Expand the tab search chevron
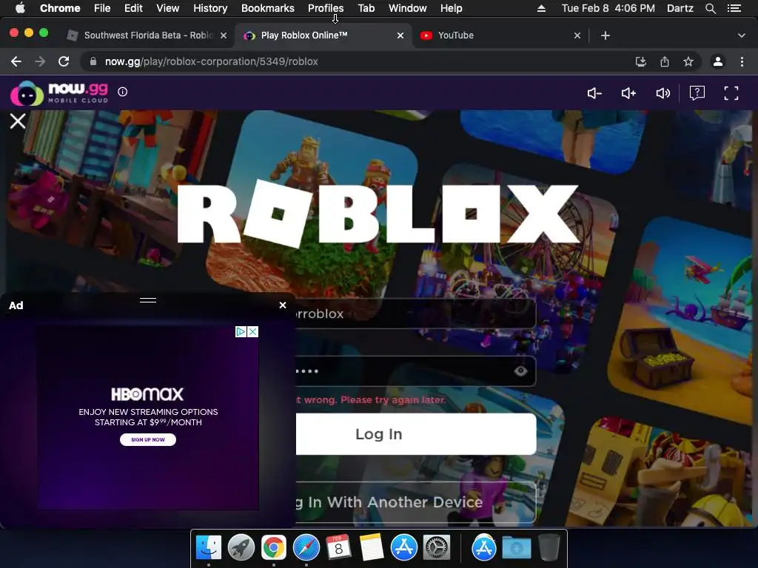Image resolution: width=758 pixels, height=568 pixels. tap(742, 35)
